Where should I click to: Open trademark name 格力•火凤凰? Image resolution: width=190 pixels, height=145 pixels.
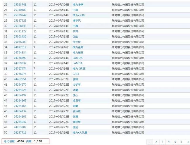coord(80,132)
